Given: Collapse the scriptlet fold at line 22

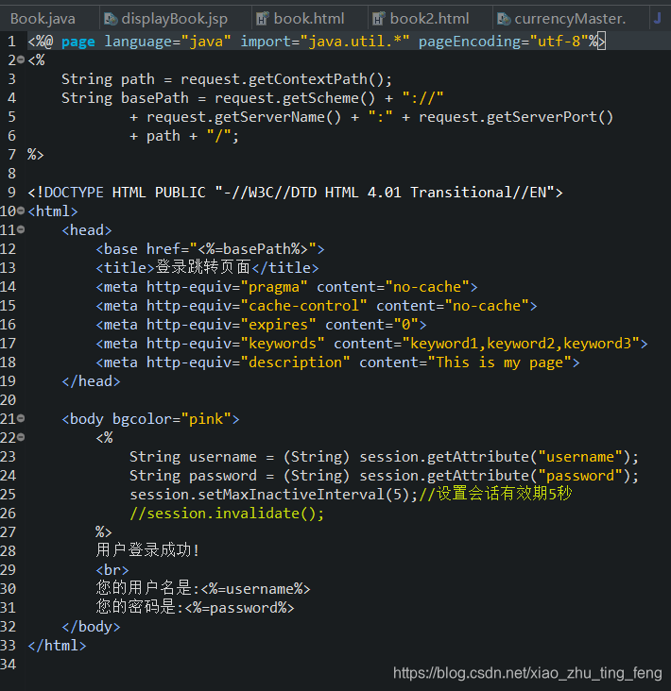Looking at the screenshot, I should (x=21, y=437).
